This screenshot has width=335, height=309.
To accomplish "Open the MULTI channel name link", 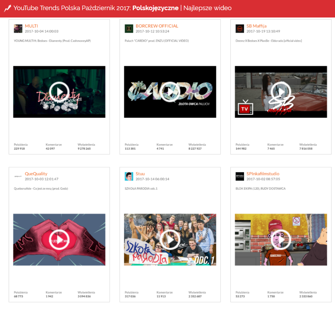I will (32, 26).
